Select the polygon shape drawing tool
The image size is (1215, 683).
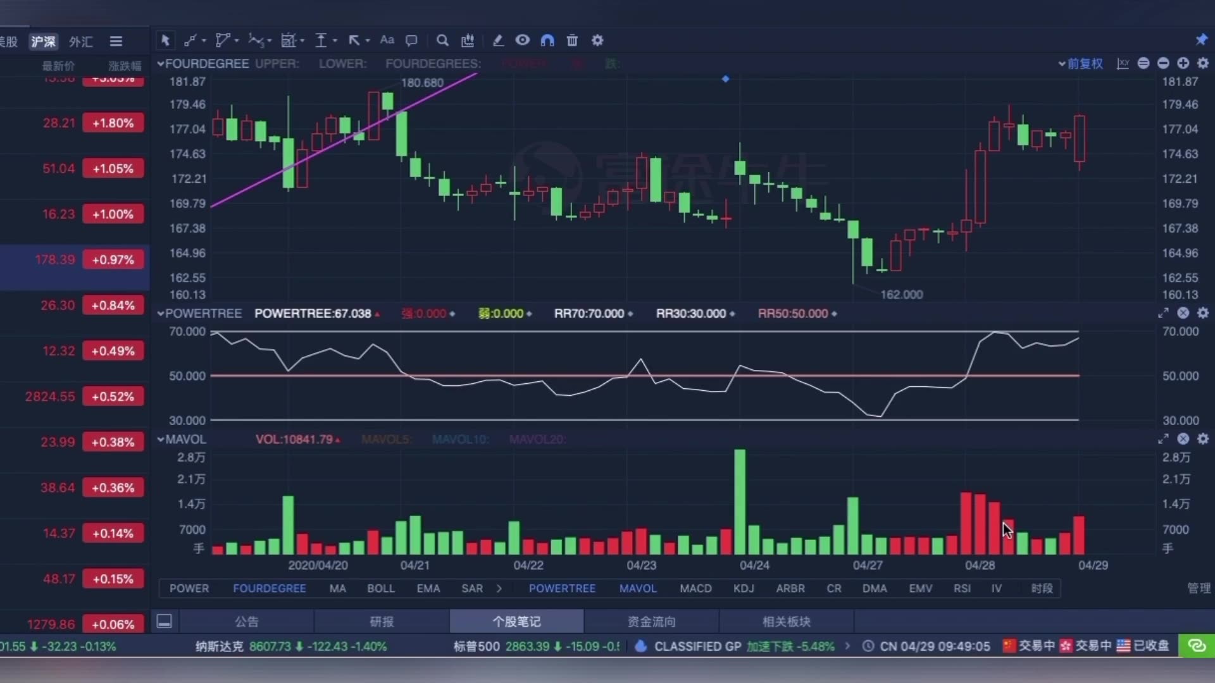[222, 40]
